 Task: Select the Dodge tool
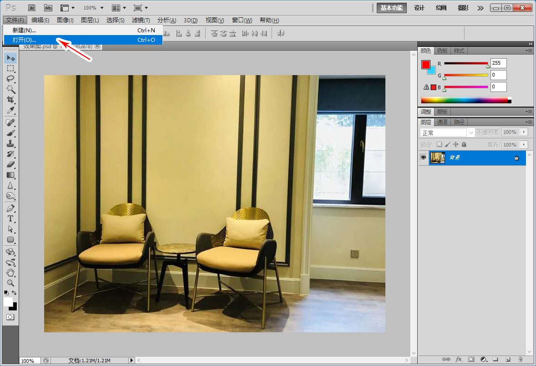[x=10, y=196]
